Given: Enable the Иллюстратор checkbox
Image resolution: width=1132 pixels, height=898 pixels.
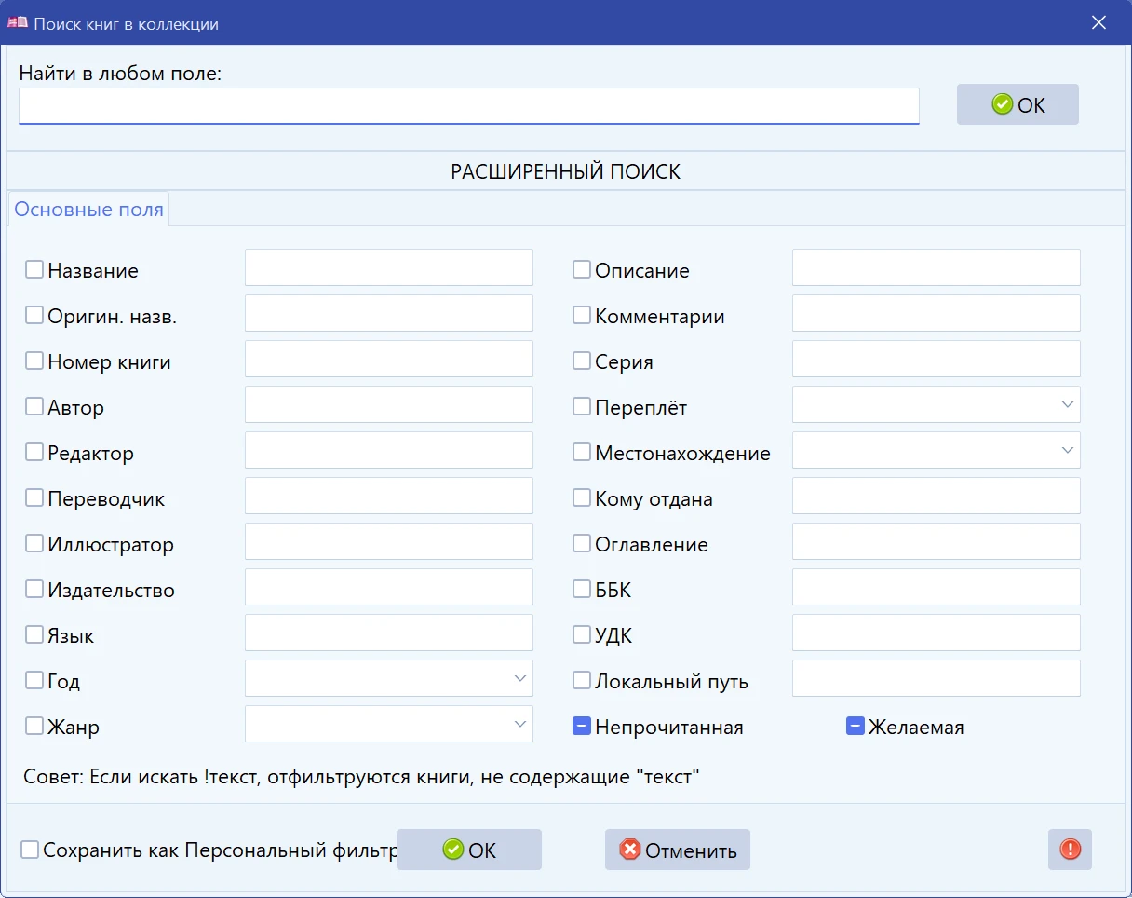Looking at the screenshot, I should tap(34, 544).
